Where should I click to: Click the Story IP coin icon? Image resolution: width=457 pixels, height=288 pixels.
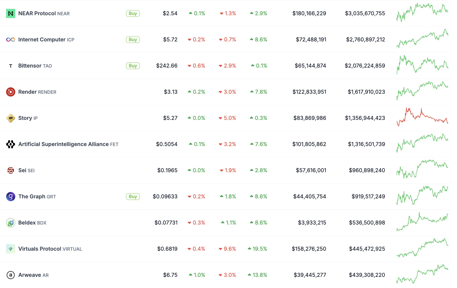[10, 118]
